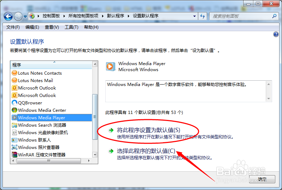
Task: Click the green arrow icon beside 选择此程序的默认值
Action: [x=111, y=151]
